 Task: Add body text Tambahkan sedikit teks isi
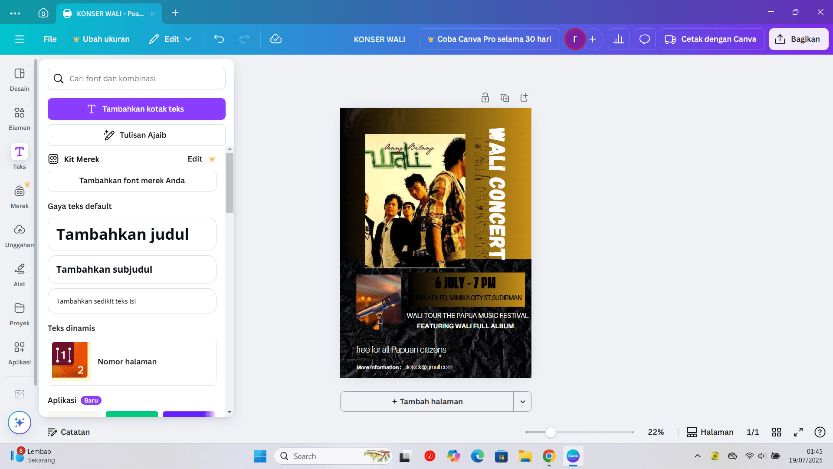pos(132,301)
